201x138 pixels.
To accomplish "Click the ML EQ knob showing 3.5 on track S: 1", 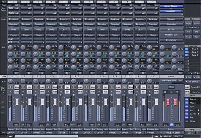I will click(10, 61).
